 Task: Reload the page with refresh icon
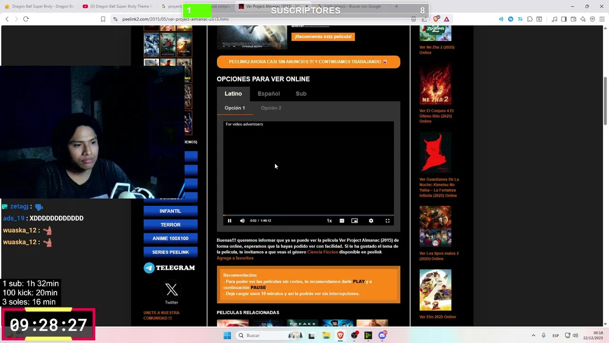click(26, 19)
